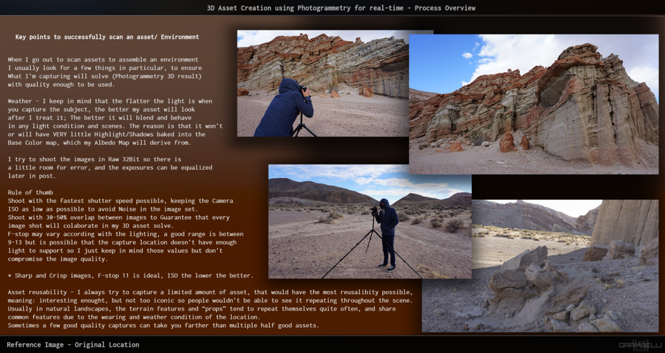665x353 pixels.
Task: Click the line 'F-stop may vary according with the lighting'
Action: click(x=126, y=234)
